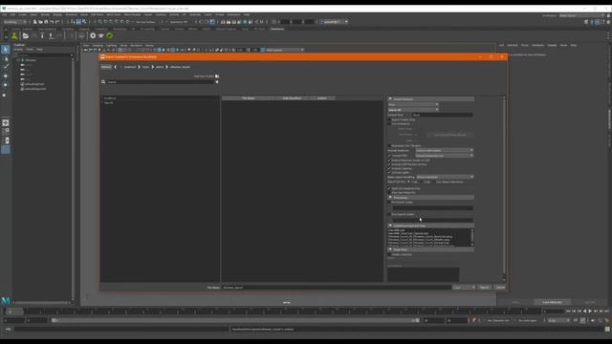Select the Lasso tool in toolbox
This screenshot has height=344, width=612.
(x=6, y=58)
